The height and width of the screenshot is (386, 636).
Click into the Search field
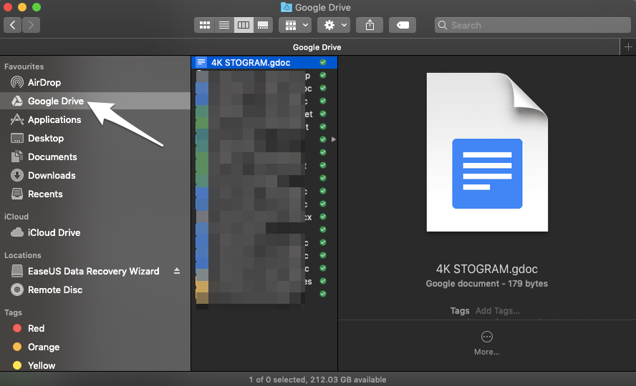point(532,25)
